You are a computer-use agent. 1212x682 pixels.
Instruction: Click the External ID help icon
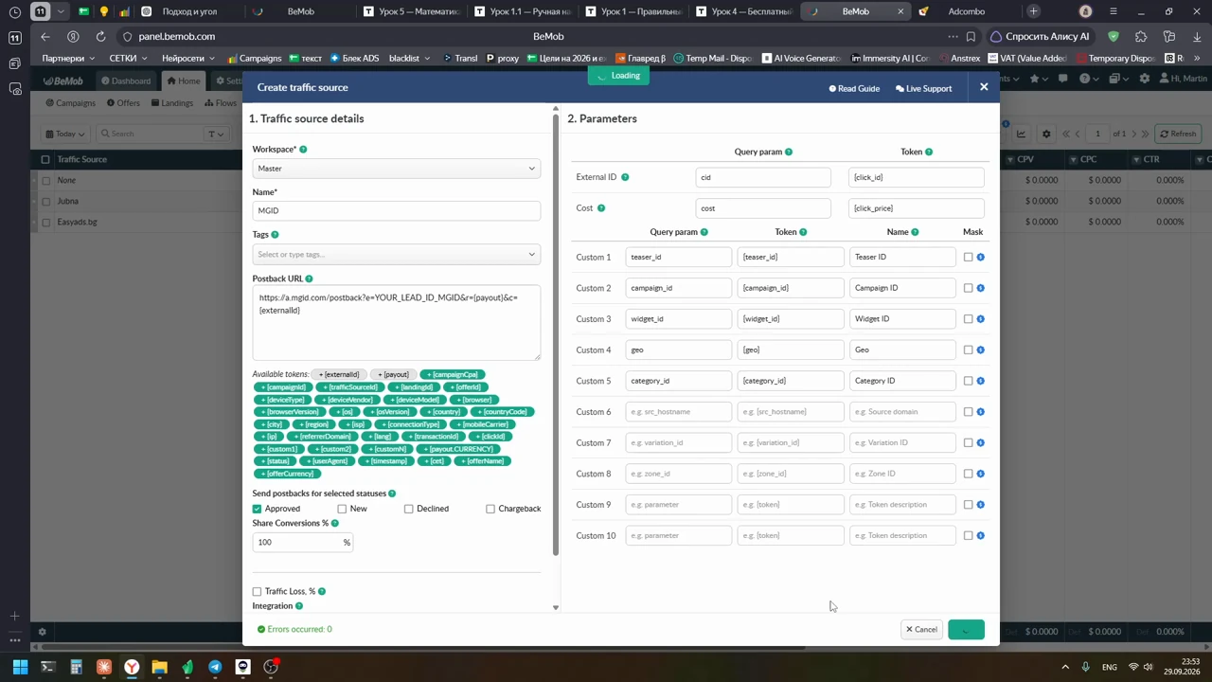point(625,177)
